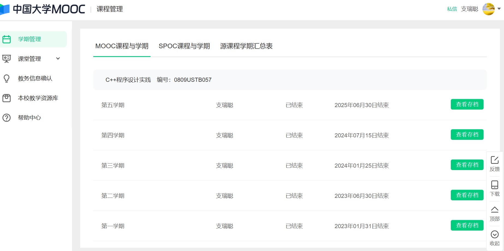Click the 本校教学资源库 box icon
This screenshot has width=504, height=251.
pos(7,98)
